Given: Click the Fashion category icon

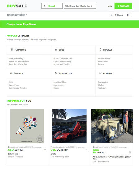Looking at the screenshot, I should coord(100,73).
